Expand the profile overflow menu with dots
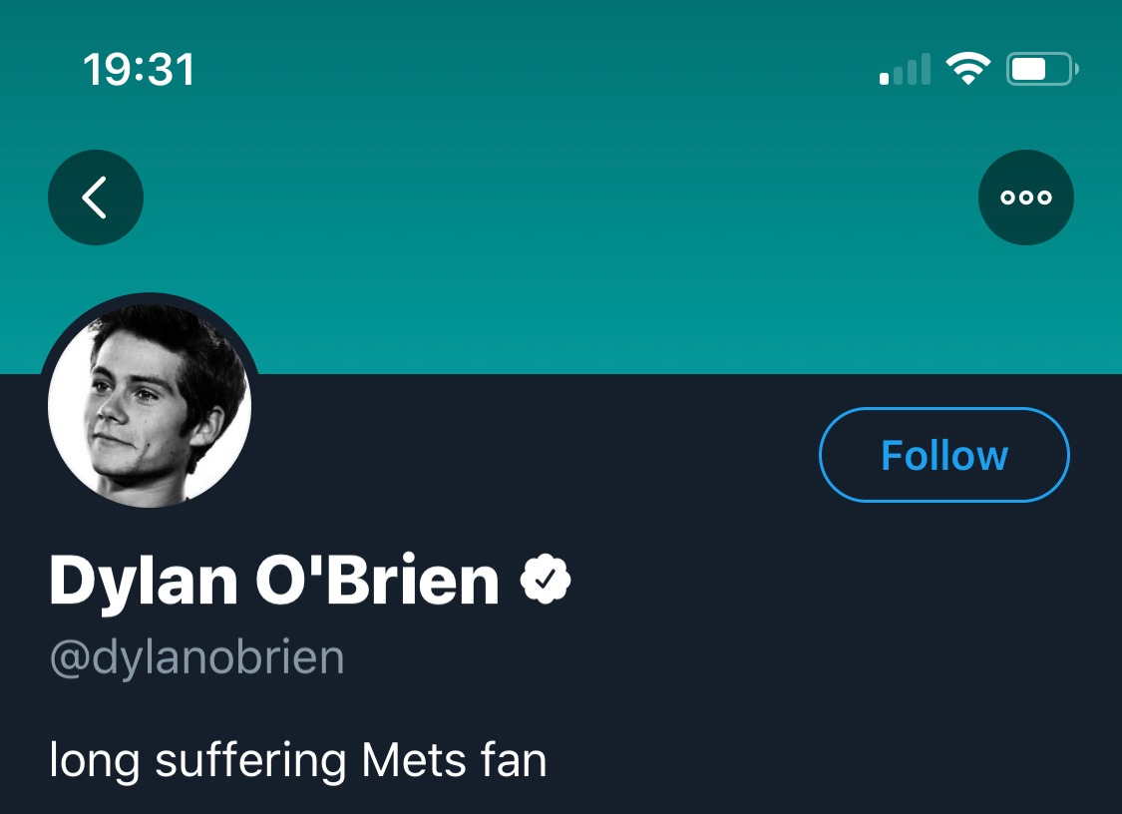 pos(1026,198)
